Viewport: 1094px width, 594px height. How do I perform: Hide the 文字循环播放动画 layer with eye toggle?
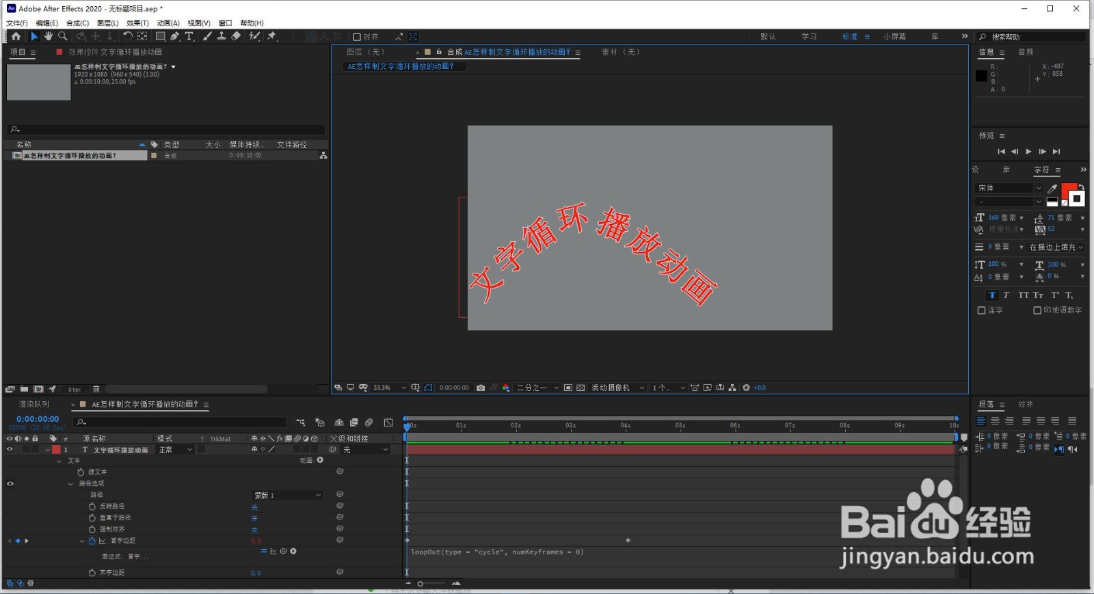coord(10,450)
